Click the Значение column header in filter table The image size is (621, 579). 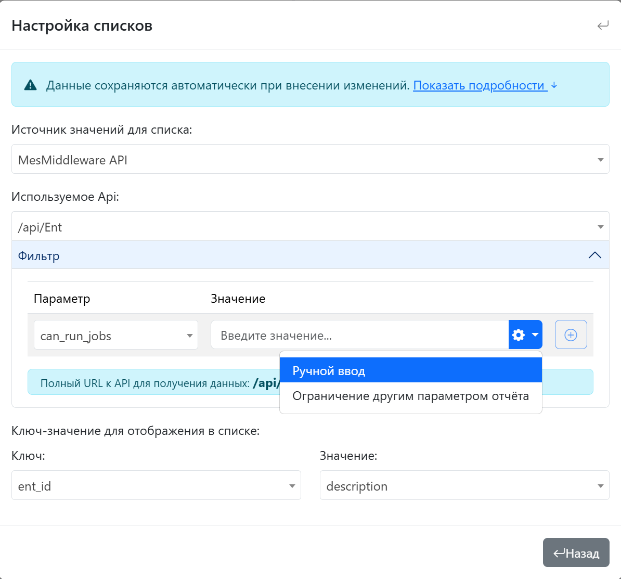(238, 299)
